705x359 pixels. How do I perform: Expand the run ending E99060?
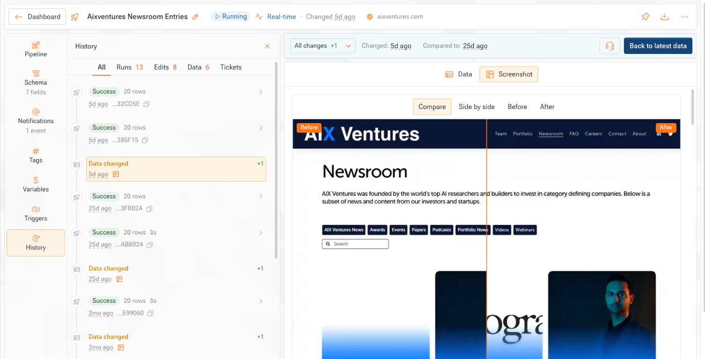(x=261, y=301)
